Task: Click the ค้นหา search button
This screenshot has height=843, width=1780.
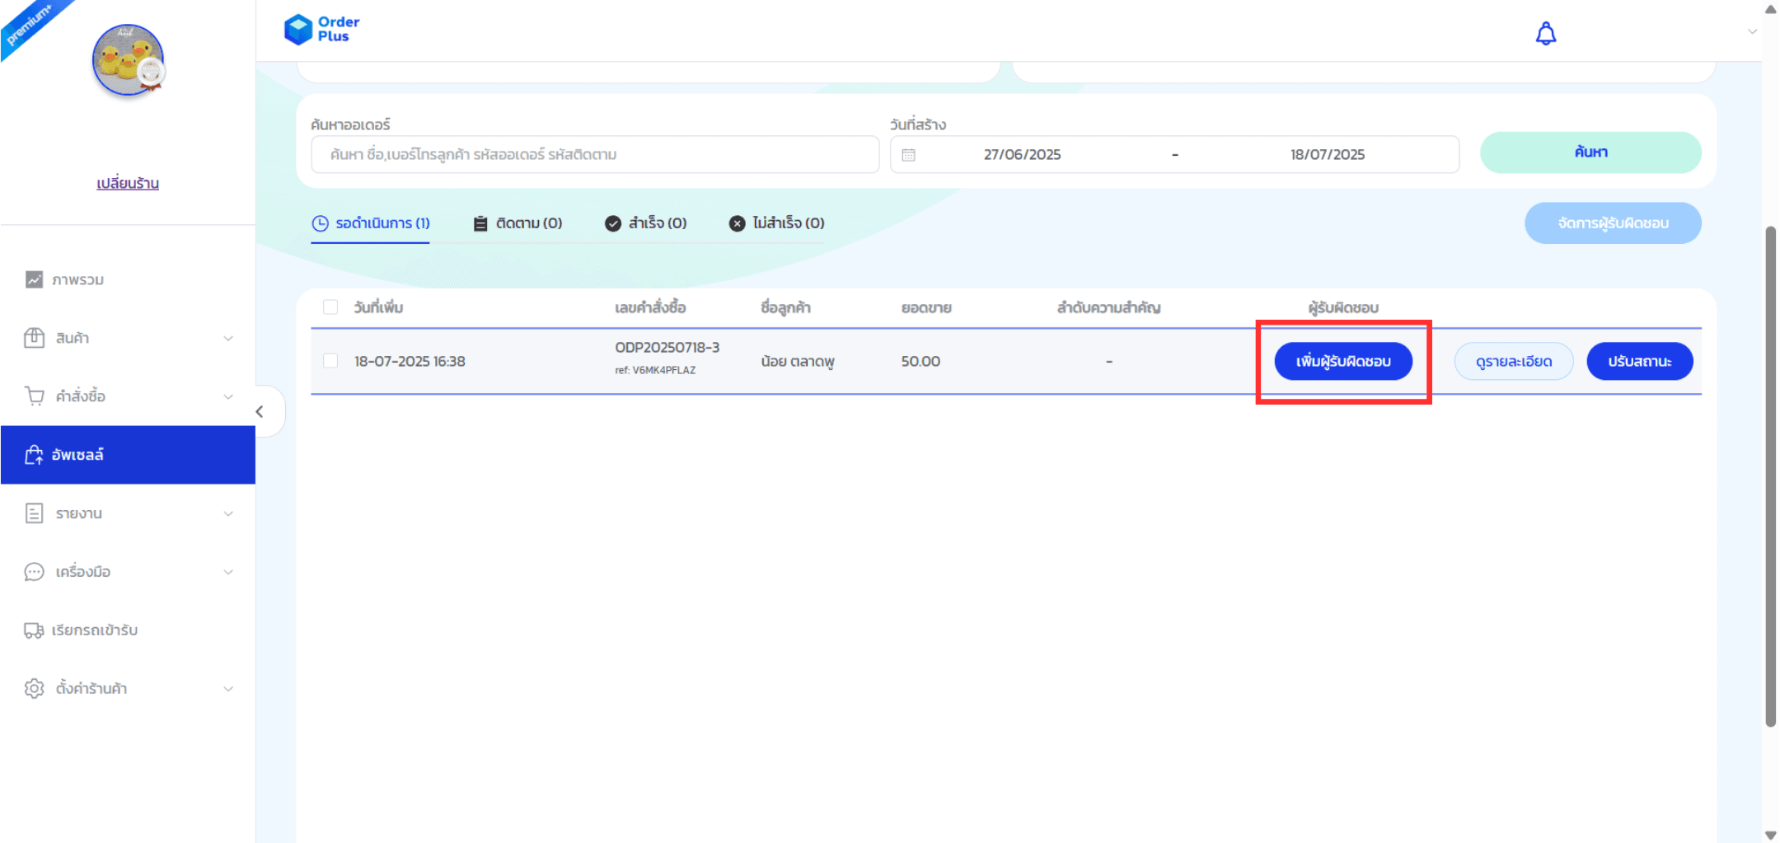Action: point(1590,152)
